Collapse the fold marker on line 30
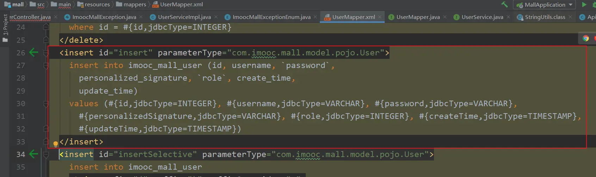 46,104
